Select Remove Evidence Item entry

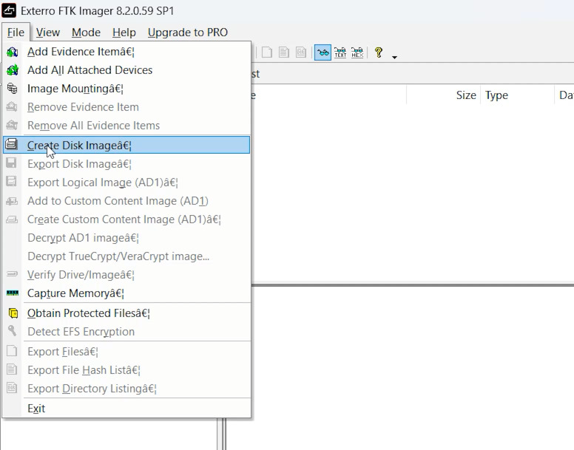pos(126,107)
